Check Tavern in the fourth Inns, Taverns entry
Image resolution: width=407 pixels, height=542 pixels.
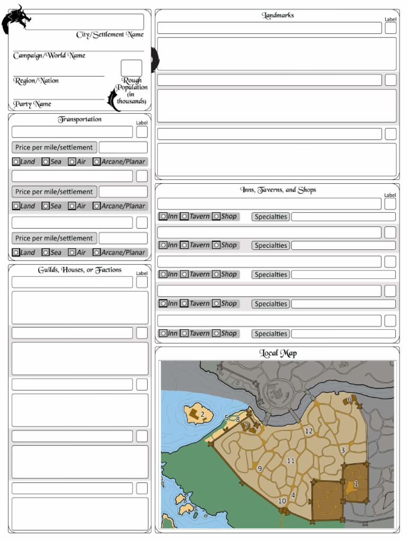[184, 303]
